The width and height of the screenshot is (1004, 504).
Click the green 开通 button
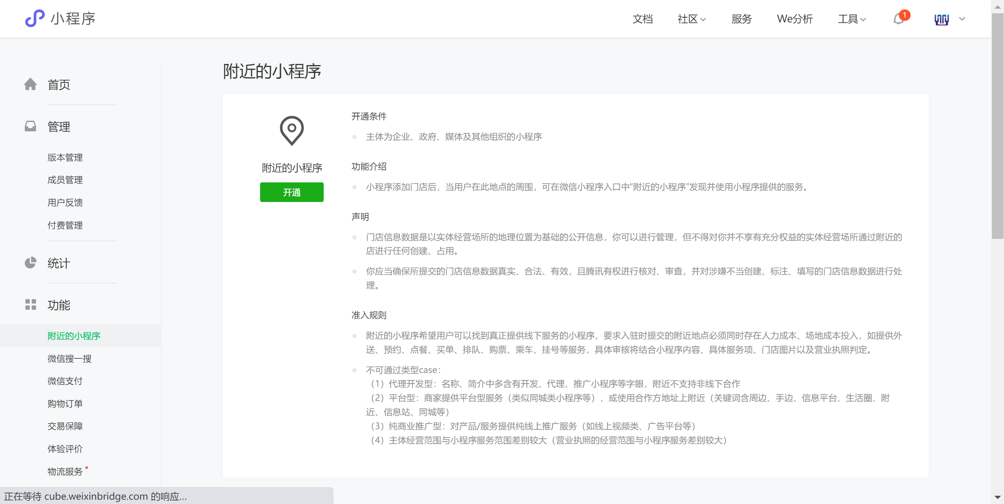[x=292, y=192]
